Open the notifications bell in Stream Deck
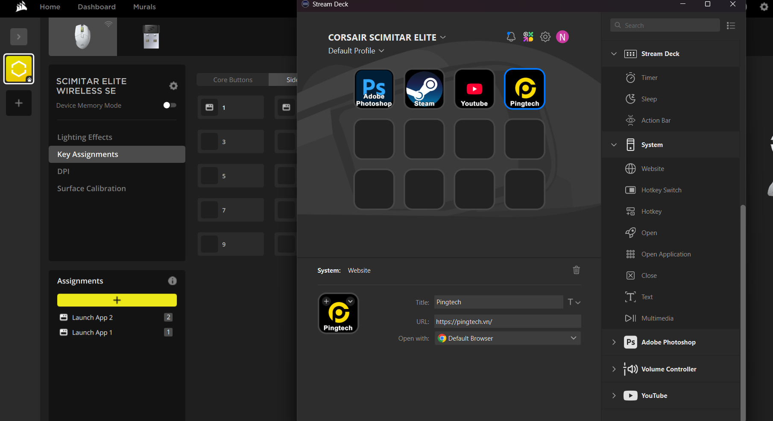The image size is (773, 421). [511, 37]
